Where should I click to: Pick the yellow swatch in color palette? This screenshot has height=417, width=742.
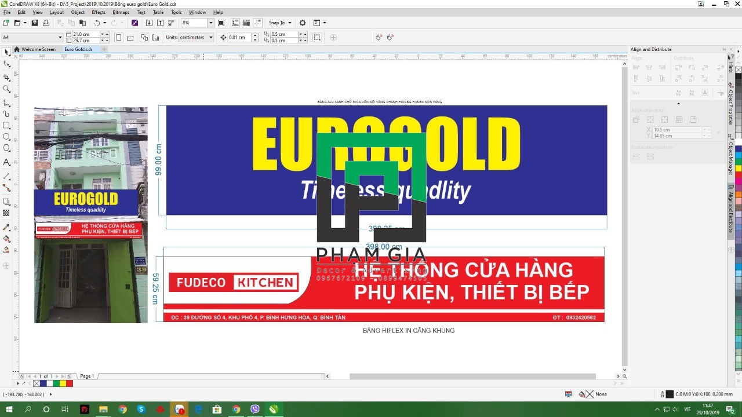pos(63,383)
